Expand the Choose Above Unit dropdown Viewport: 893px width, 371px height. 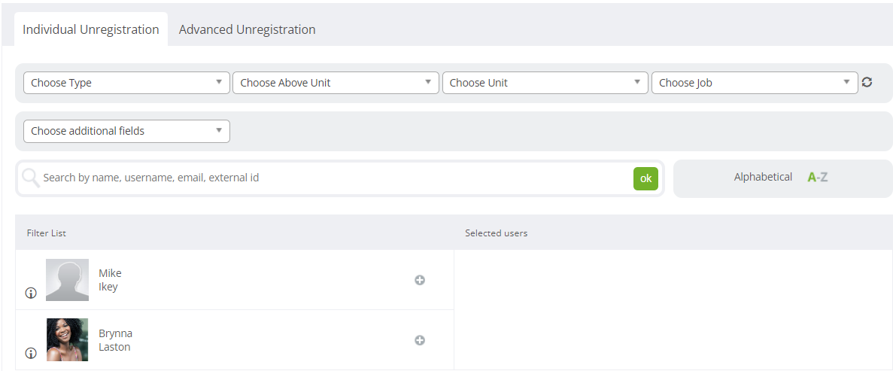[x=336, y=83]
